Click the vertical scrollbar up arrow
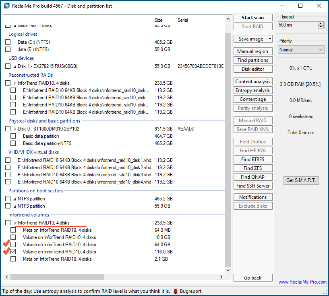 click(228, 19)
